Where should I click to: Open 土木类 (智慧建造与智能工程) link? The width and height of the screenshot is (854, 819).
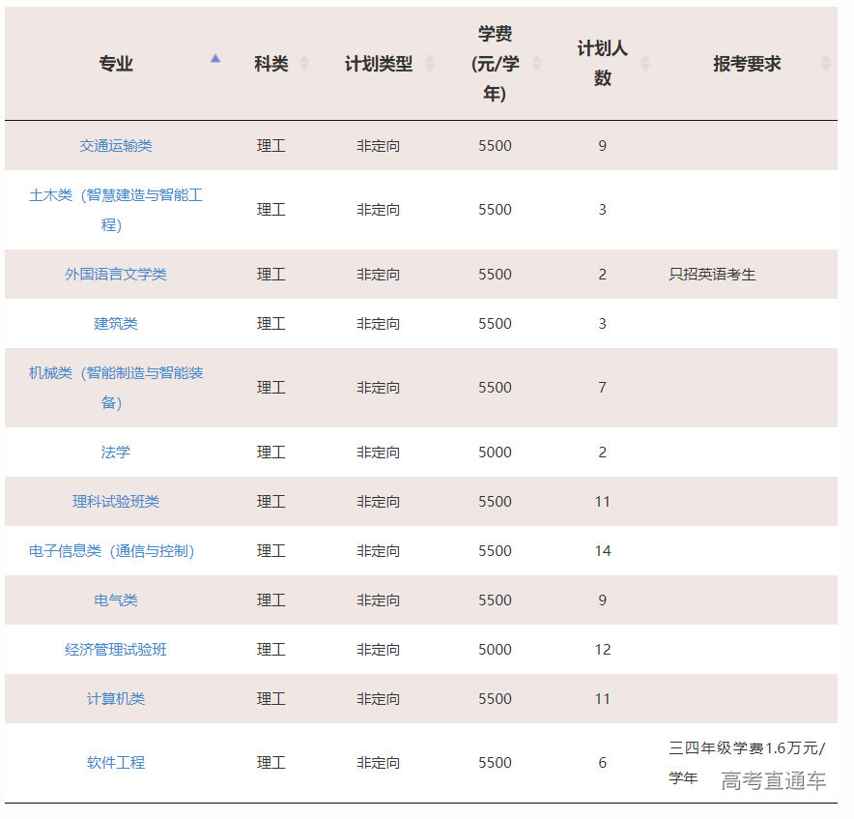116,210
